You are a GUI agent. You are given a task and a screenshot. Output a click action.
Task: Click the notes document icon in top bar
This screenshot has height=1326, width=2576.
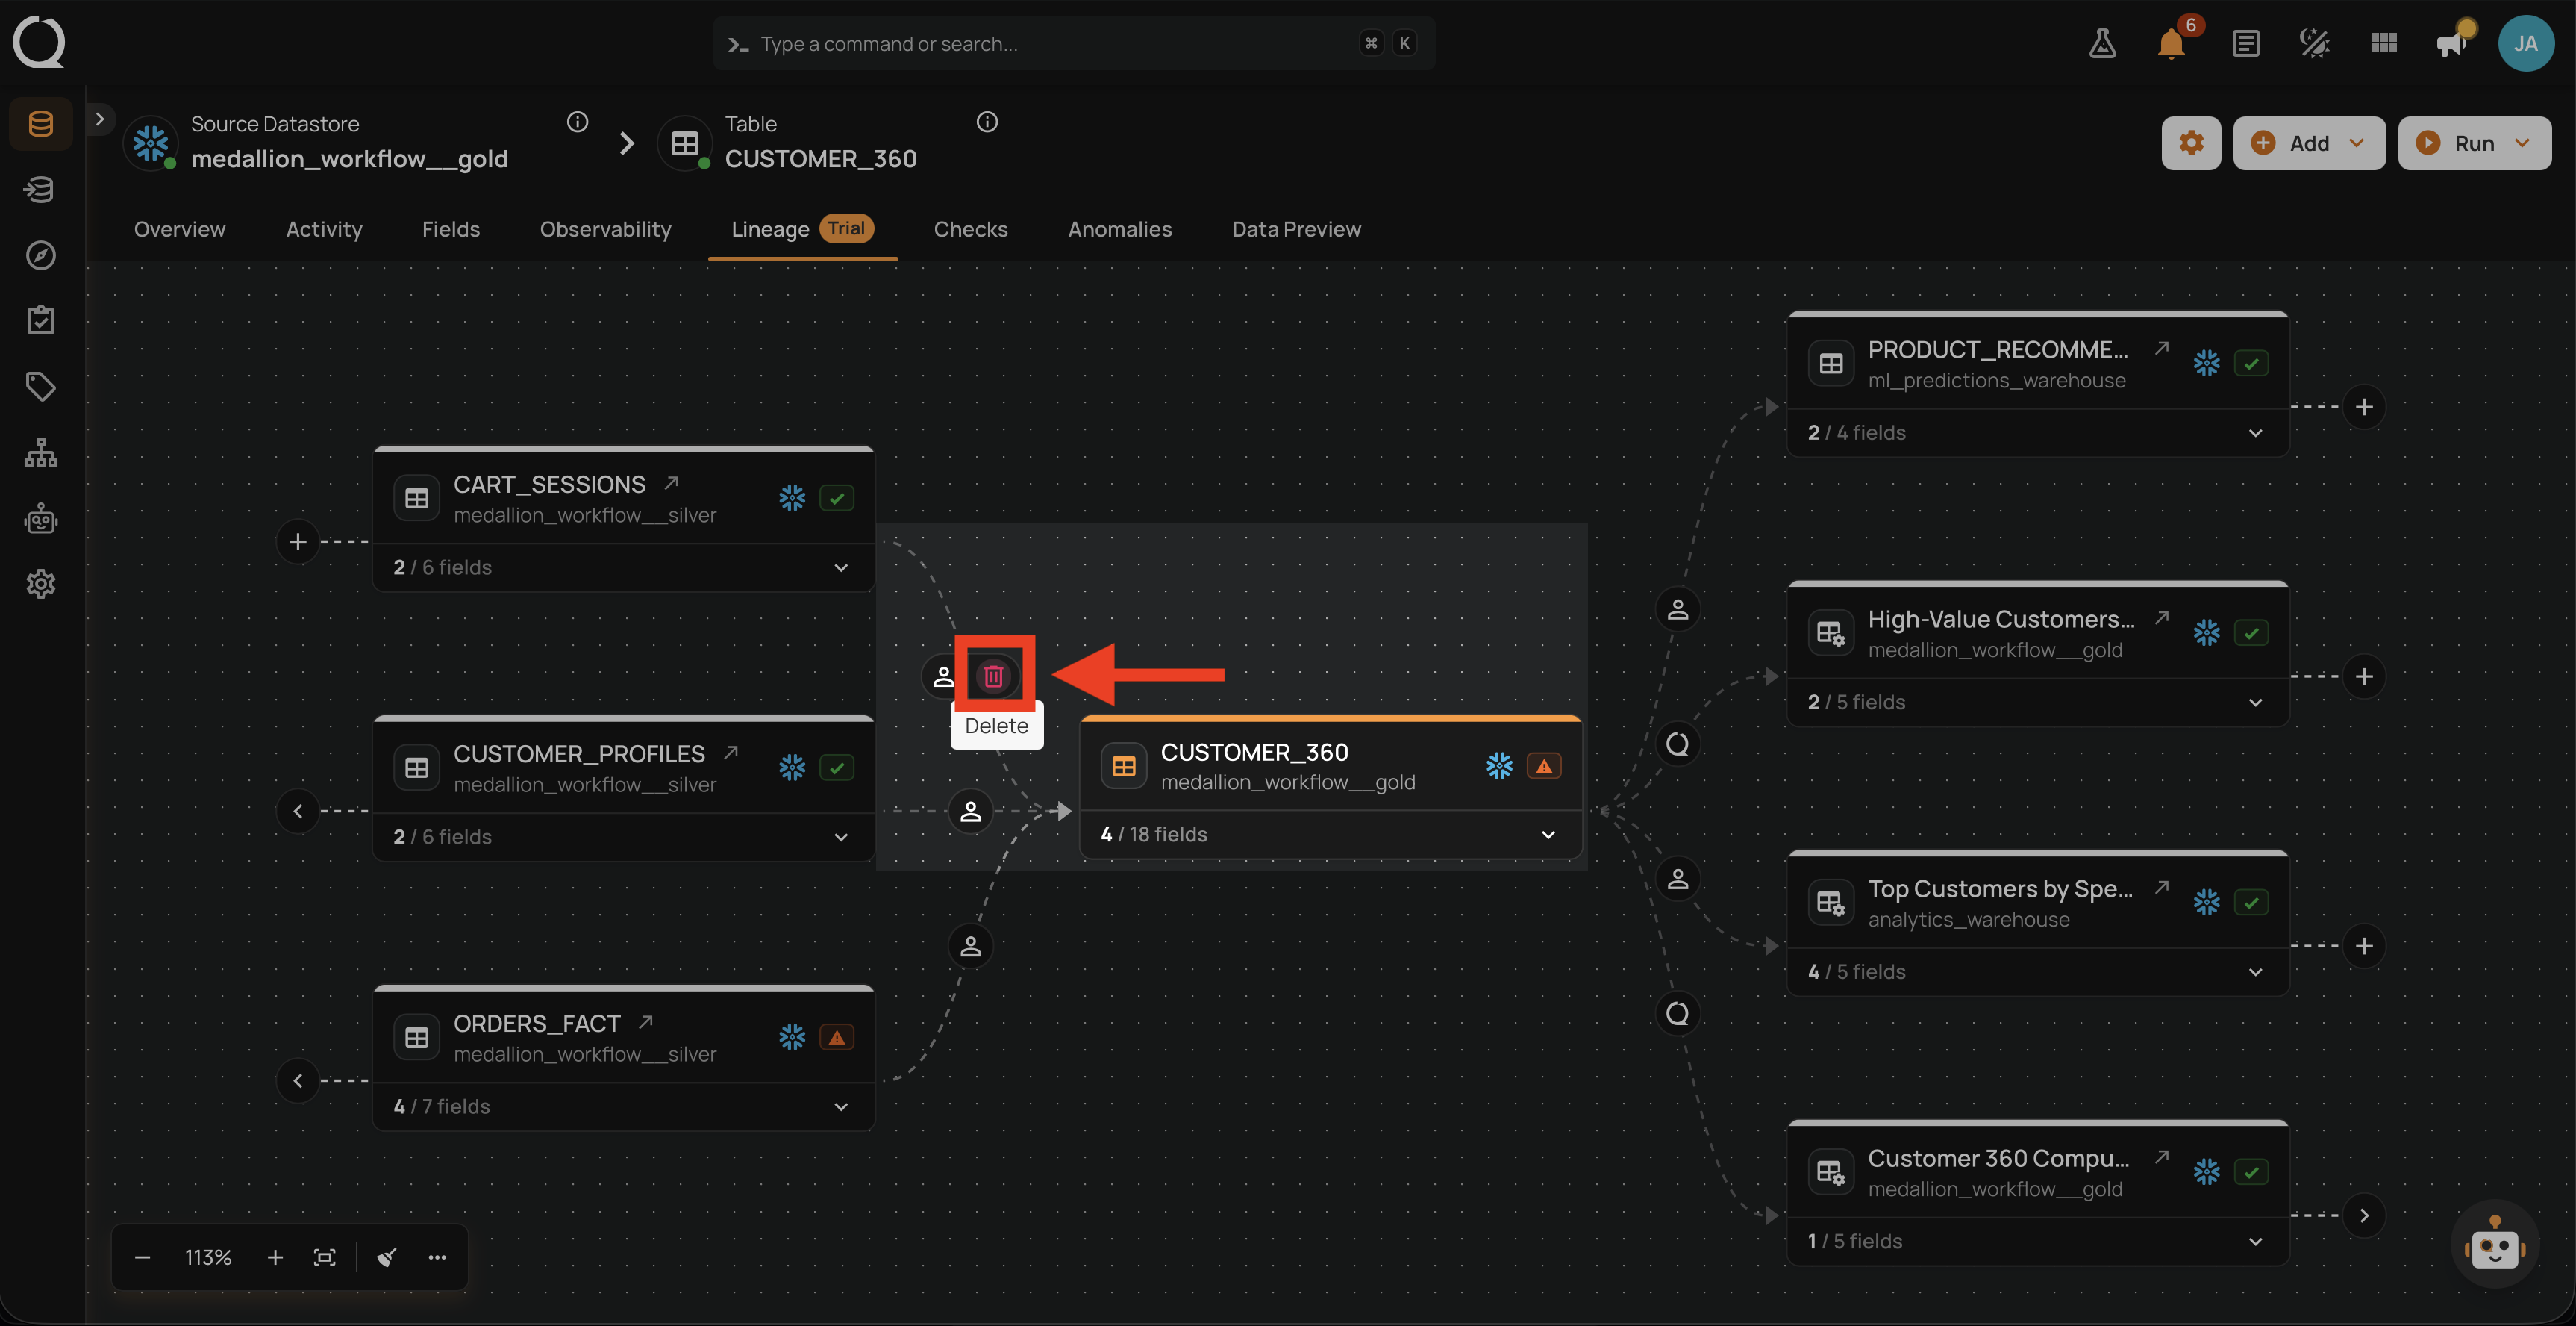click(x=2245, y=43)
